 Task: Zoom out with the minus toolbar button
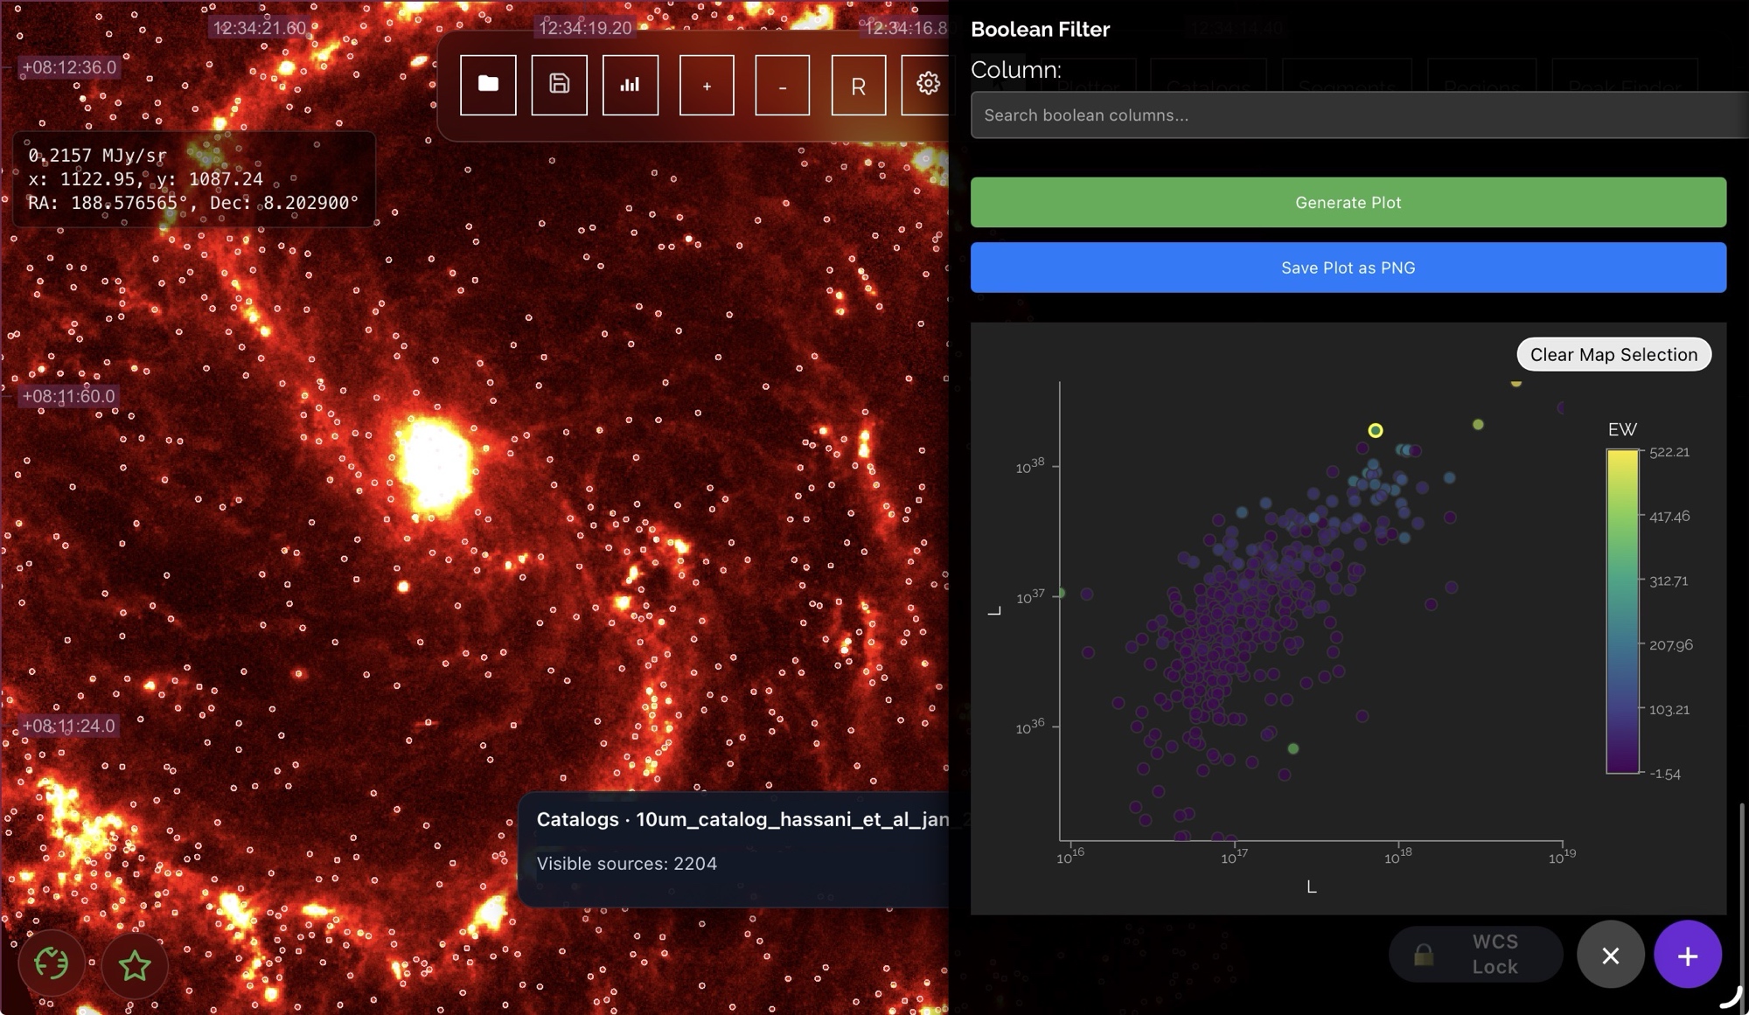782,85
